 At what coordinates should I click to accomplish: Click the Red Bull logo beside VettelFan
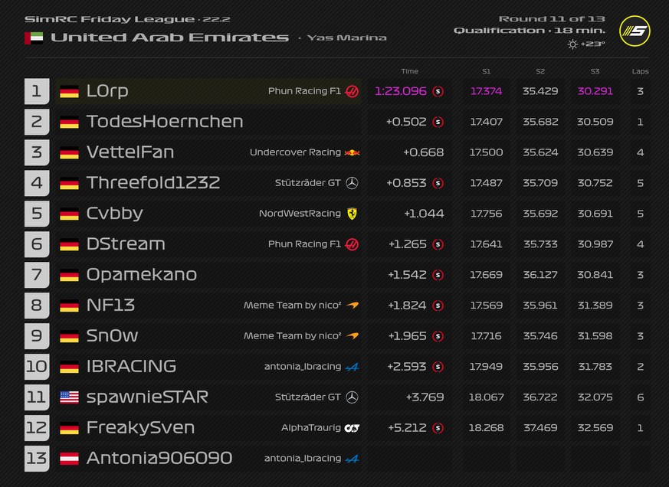click(352, 152)
